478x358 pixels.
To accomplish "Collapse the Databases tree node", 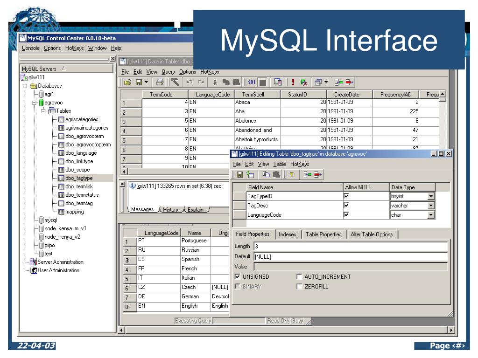I will (25, 86).
